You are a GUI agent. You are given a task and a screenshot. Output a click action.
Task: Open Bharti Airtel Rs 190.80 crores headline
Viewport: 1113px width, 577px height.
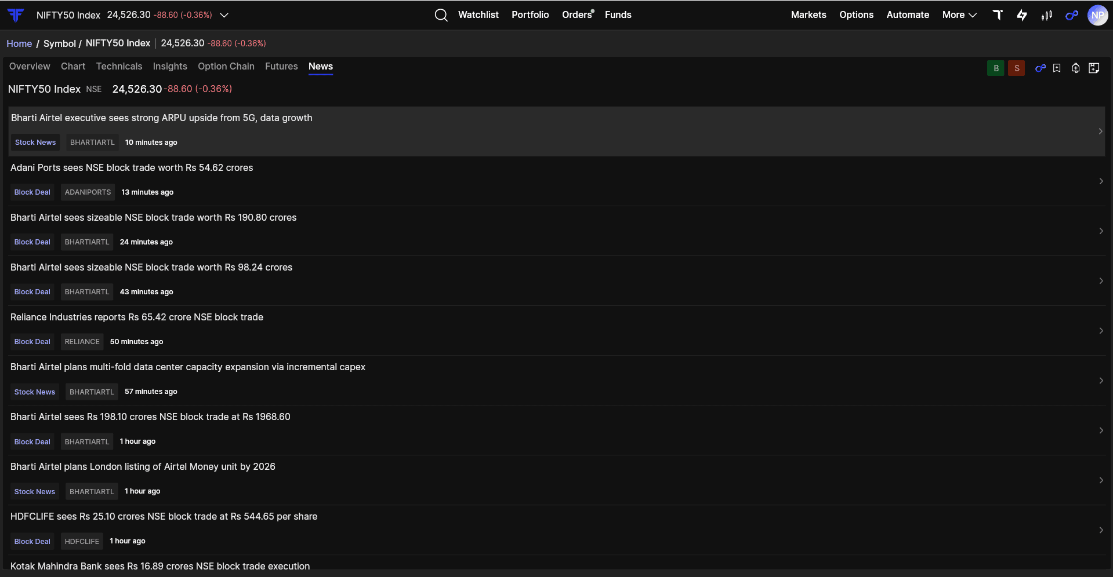click(x=154, y=218)
